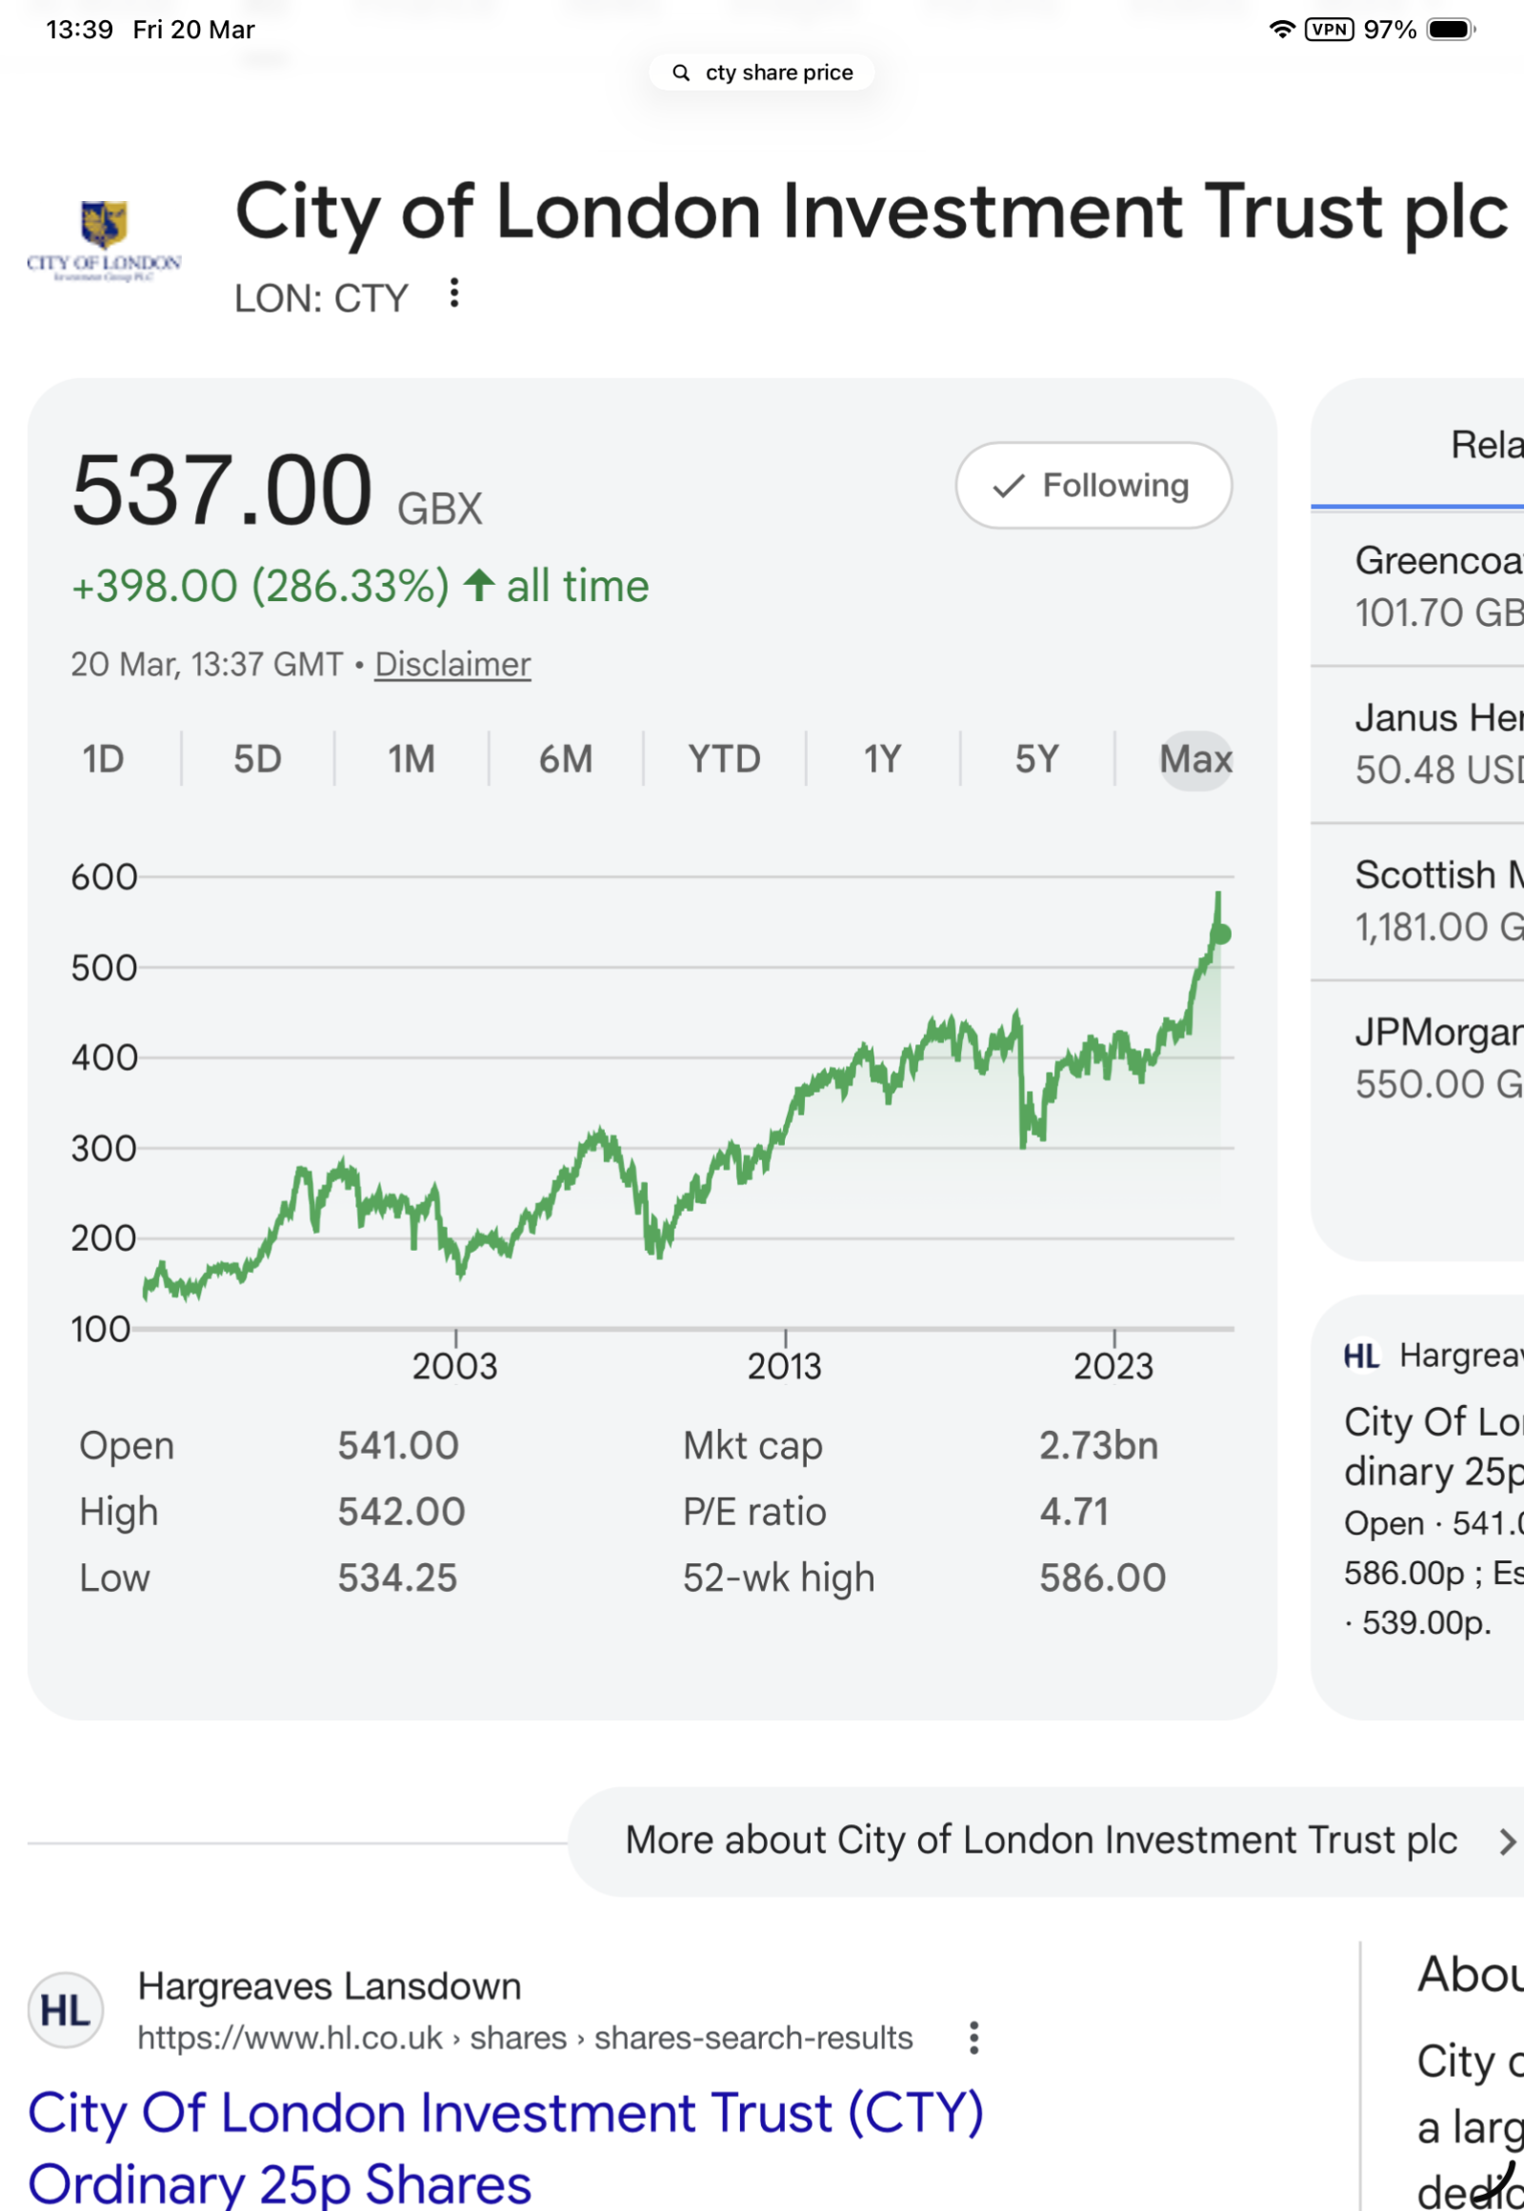The image size is (1524, 2211).
Task: Open the Disclaimer link
Action: point(451,664)
